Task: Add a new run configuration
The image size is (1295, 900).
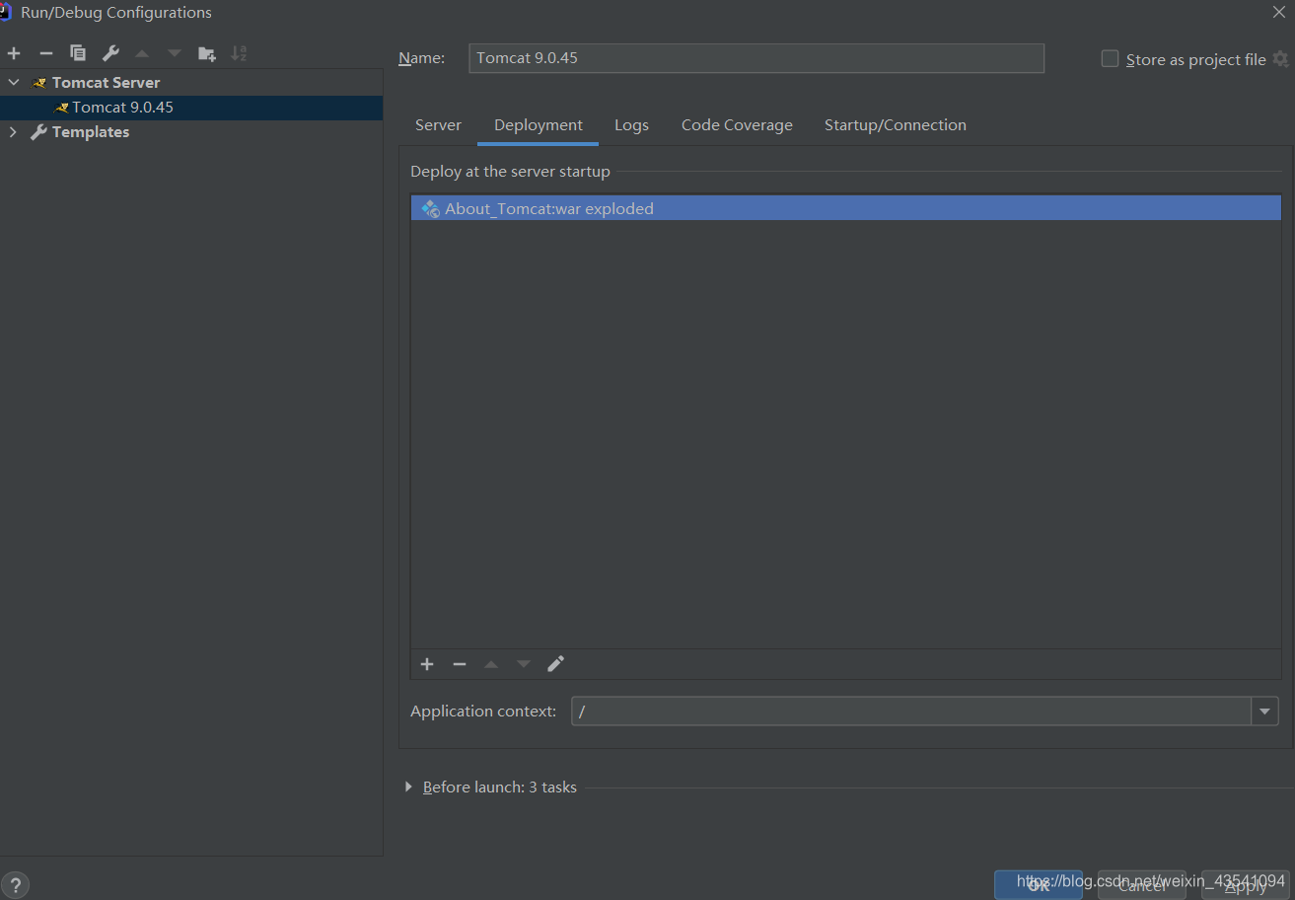Action: [14, 53]
